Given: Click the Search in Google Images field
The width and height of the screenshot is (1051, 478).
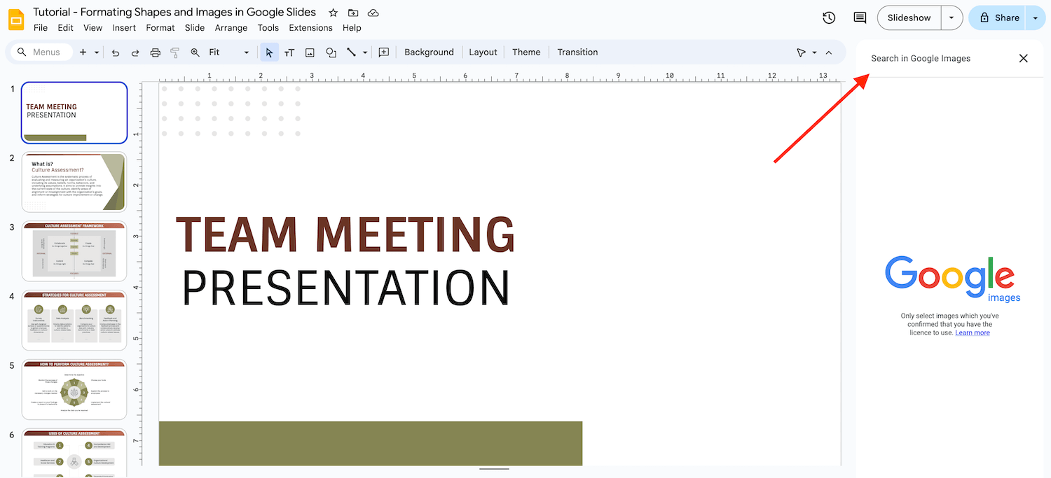Looking at the screenshot, I should click(x=939, y=58).
